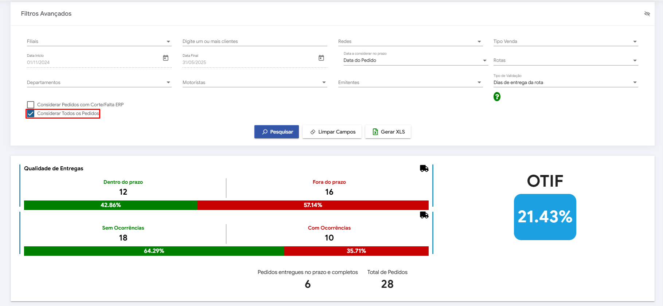Image resolution: width=663 pixels, height=306 pixels.
Task: Click the truck icon above Com Ocorrências
Action: [x=424, y=215]
